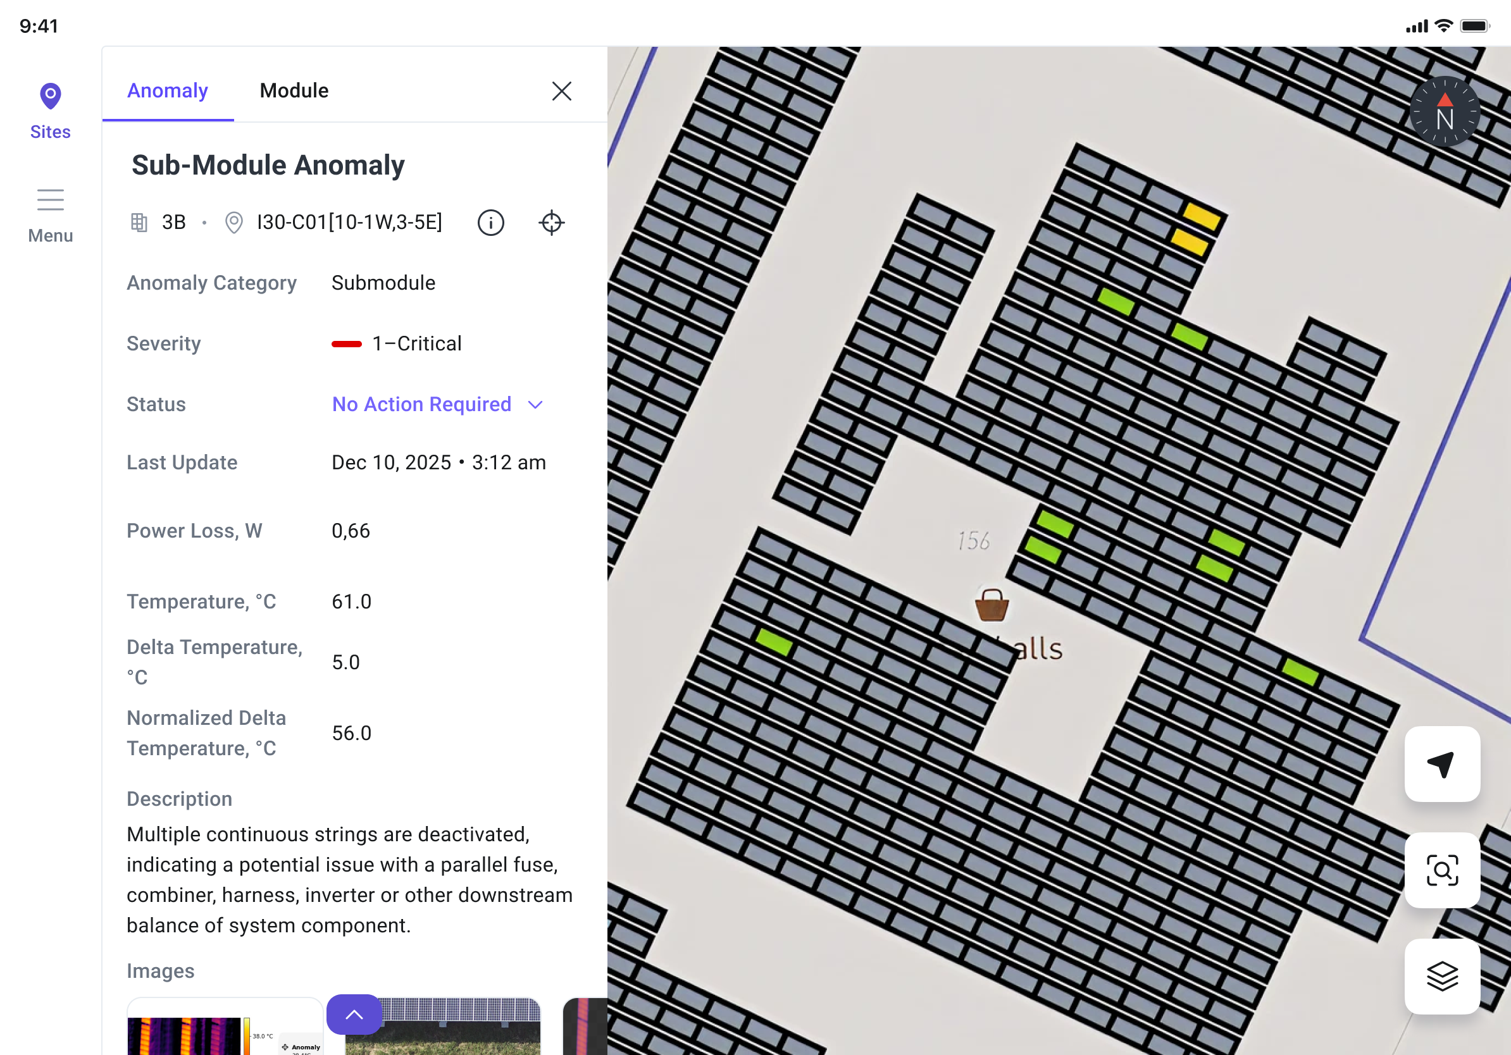The image size is (1511, 1055).
Task: Click location I30-C01[10-1W,3-5E] label
Action: (349, 222)
